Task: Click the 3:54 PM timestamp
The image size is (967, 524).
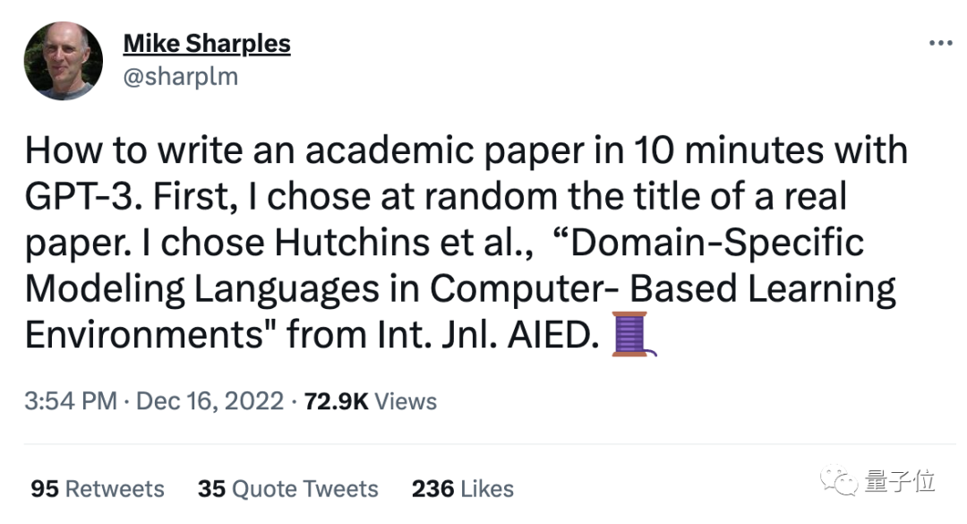Action: [x=71, y=401]
